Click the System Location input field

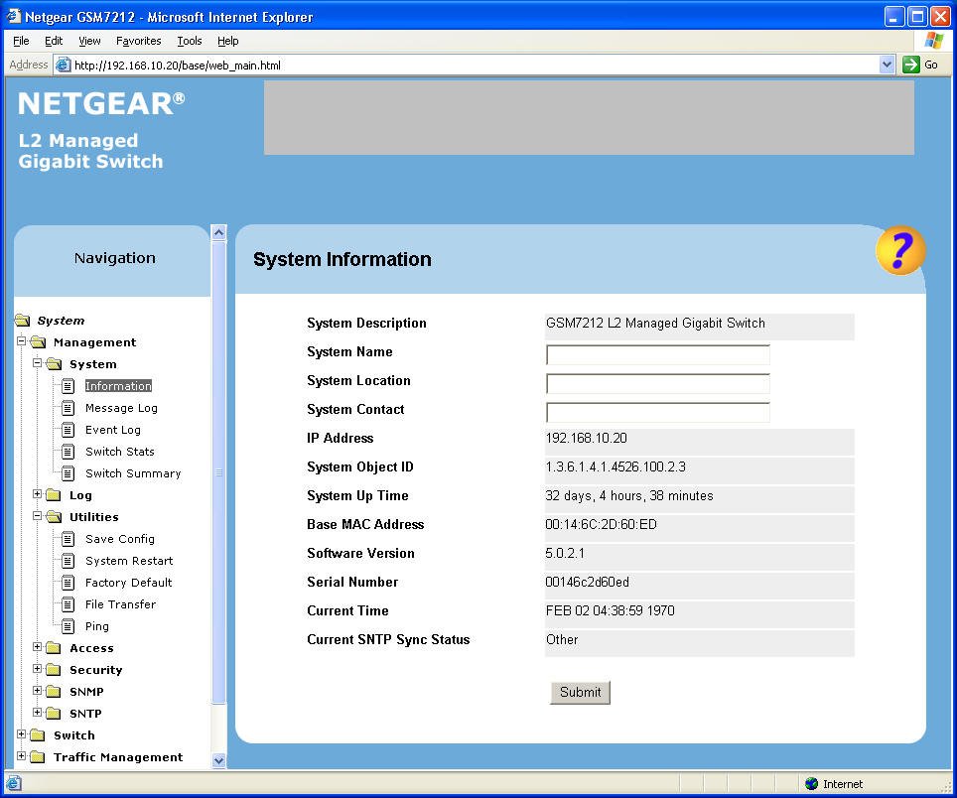click(658, 383)
